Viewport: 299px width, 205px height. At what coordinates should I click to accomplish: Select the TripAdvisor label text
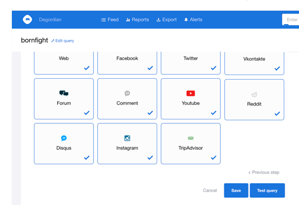pyautogui.click(x=191, y=148)
